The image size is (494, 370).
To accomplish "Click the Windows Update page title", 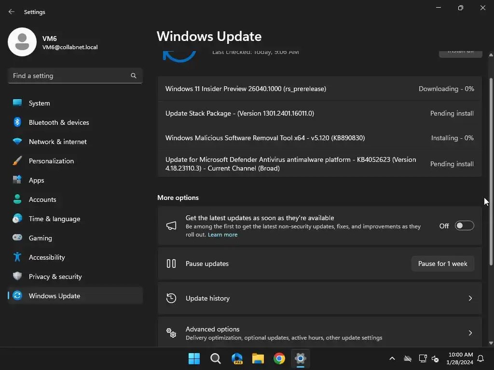I will [x=209, y=37].
